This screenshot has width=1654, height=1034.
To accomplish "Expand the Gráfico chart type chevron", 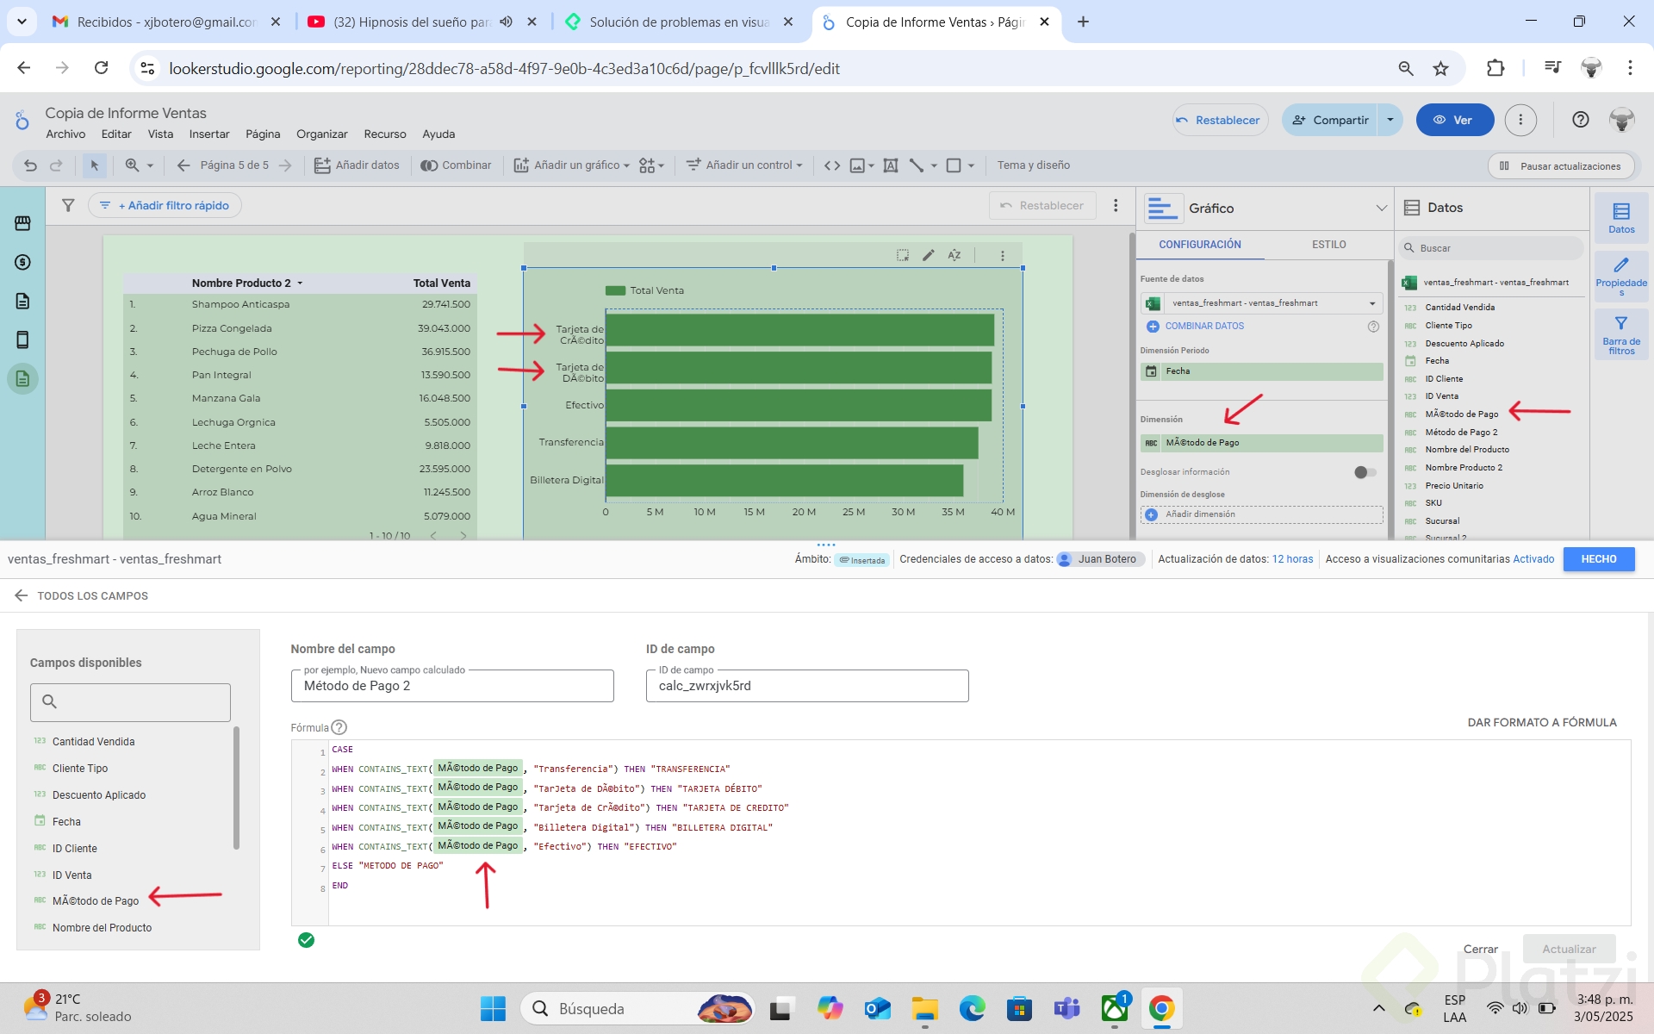I will click(1381, 209).
